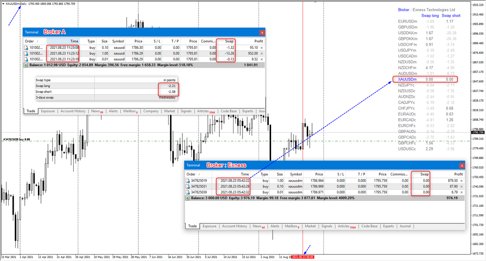
Task: Open Mailbox tab in Exness terminal
Action: click(292, 226)
